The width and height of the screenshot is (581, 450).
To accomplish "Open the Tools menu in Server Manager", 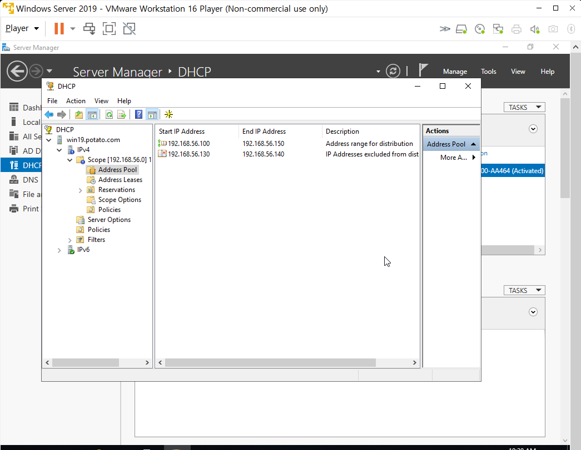I will [x=488, y=72].
